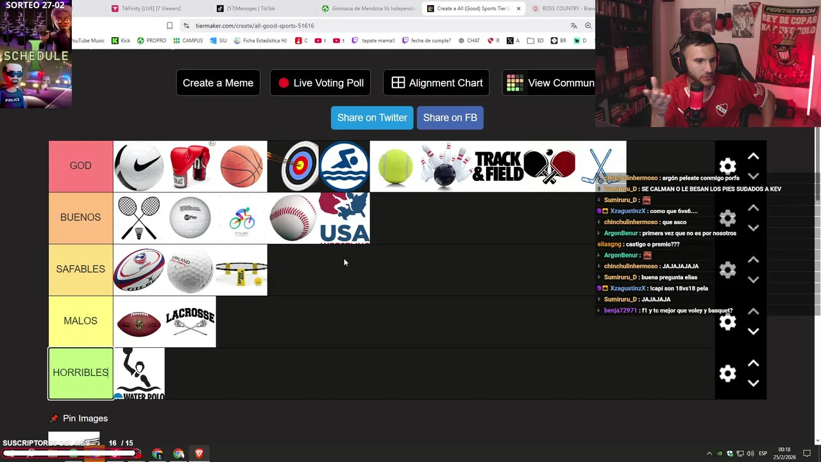This screenshot has width=821, height=462.
Task: Open settings gear for the GOD tier
Action: point(727,167)
